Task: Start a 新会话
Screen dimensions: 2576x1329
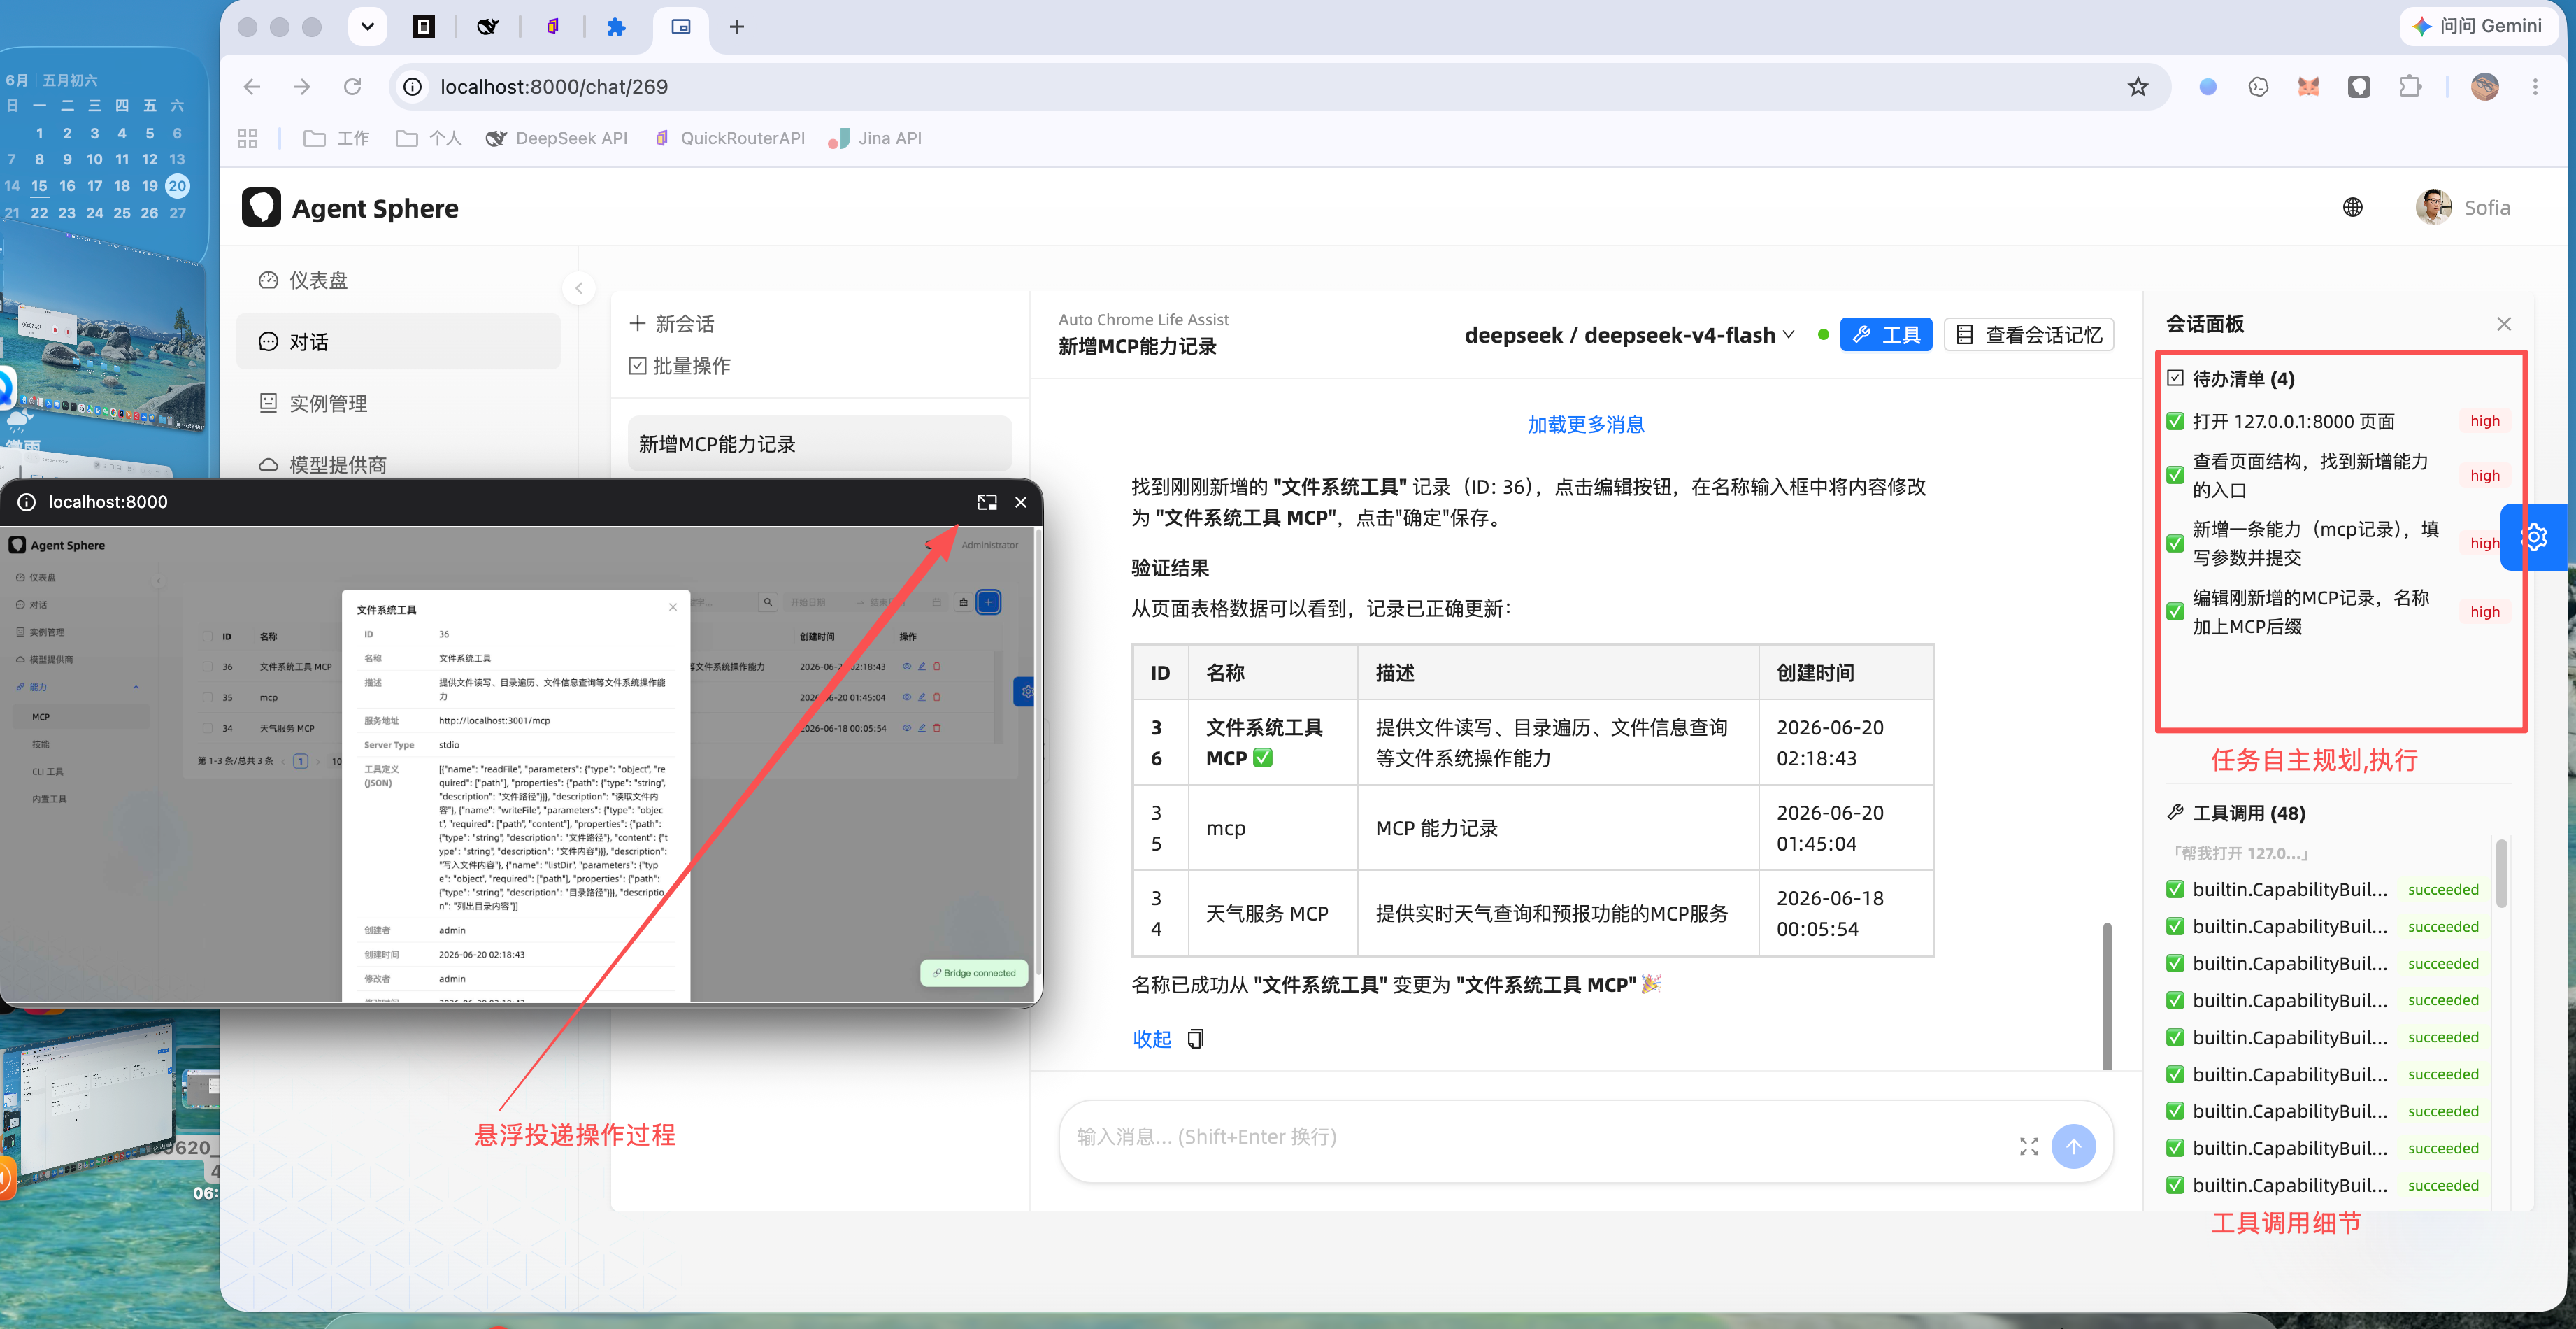Action: click(x=672, y=324)
